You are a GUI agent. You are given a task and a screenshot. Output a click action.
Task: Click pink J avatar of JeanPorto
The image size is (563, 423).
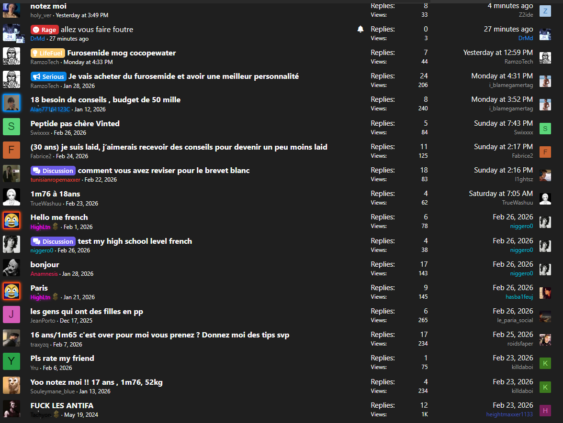coord(11,315)
